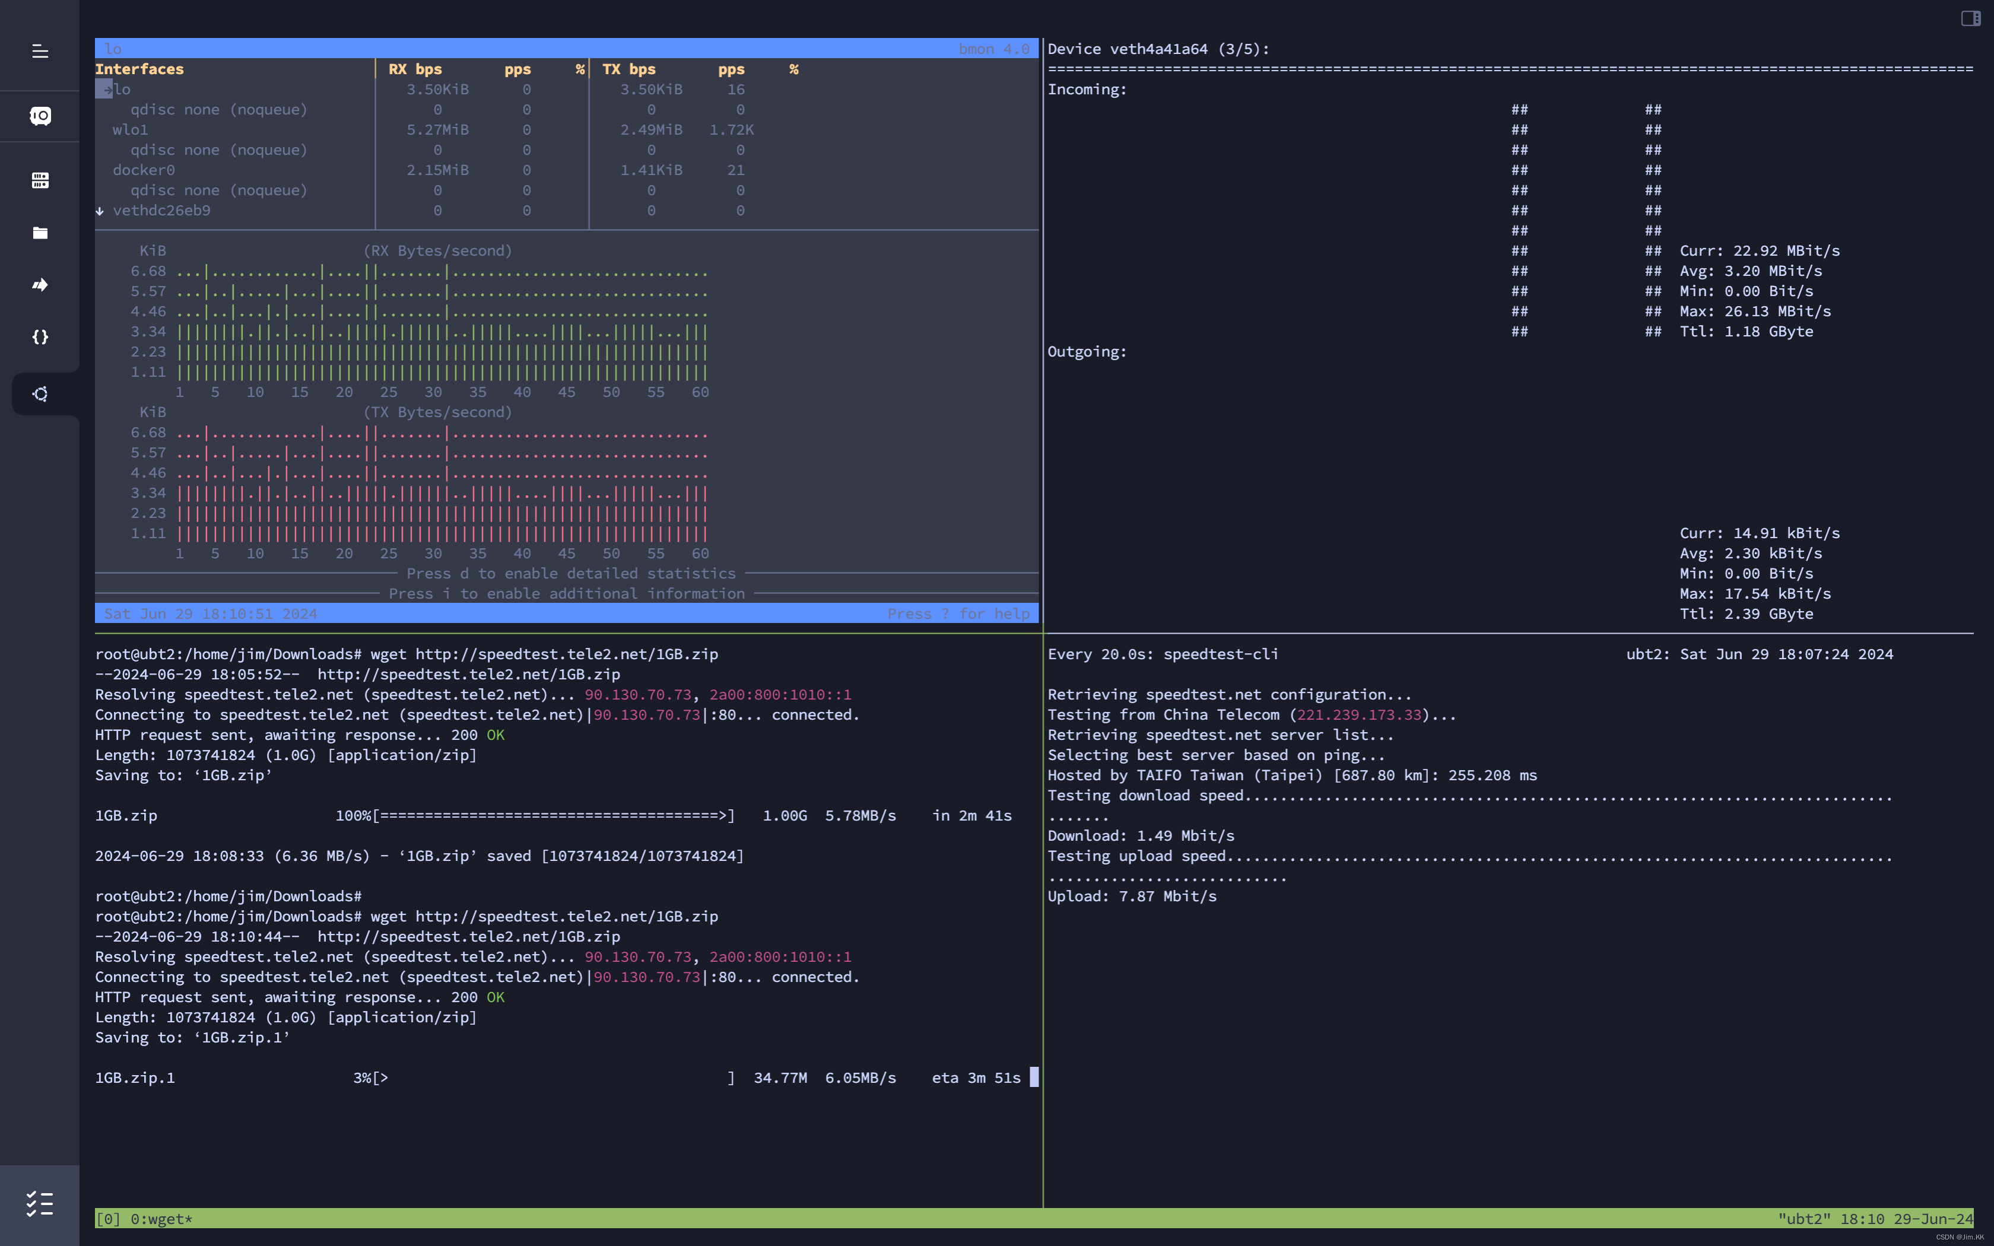Screen dimensions: 1994x1246
Task: Select the docker0 interface row
Action: point(566,170)
